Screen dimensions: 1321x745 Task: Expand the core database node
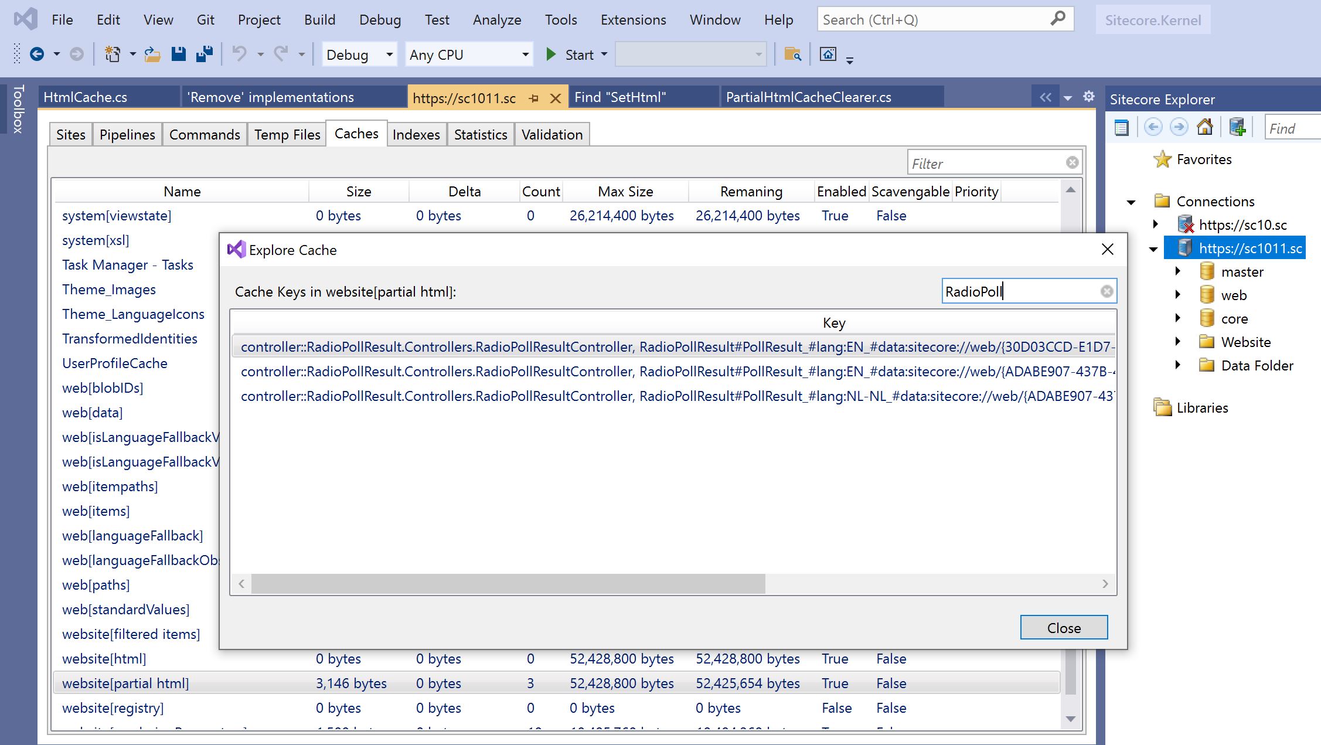coord(1178,318)
